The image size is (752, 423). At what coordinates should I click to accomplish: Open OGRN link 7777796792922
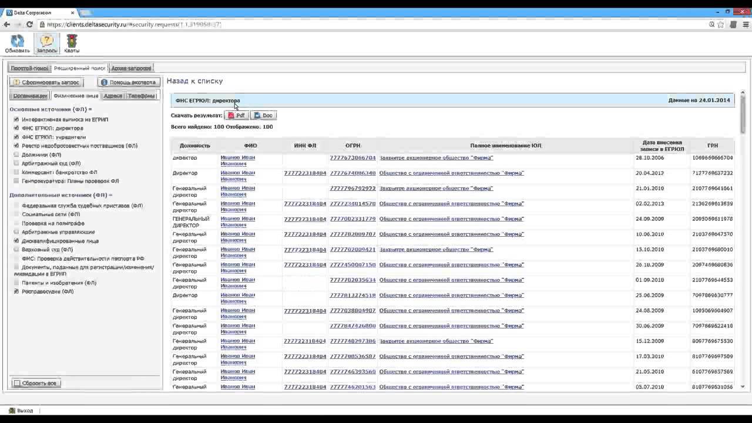coord(352,189)
